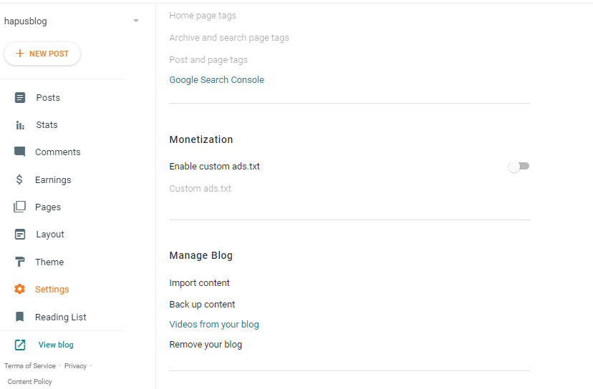Click the Theme paint roller icon

point(19,262)
